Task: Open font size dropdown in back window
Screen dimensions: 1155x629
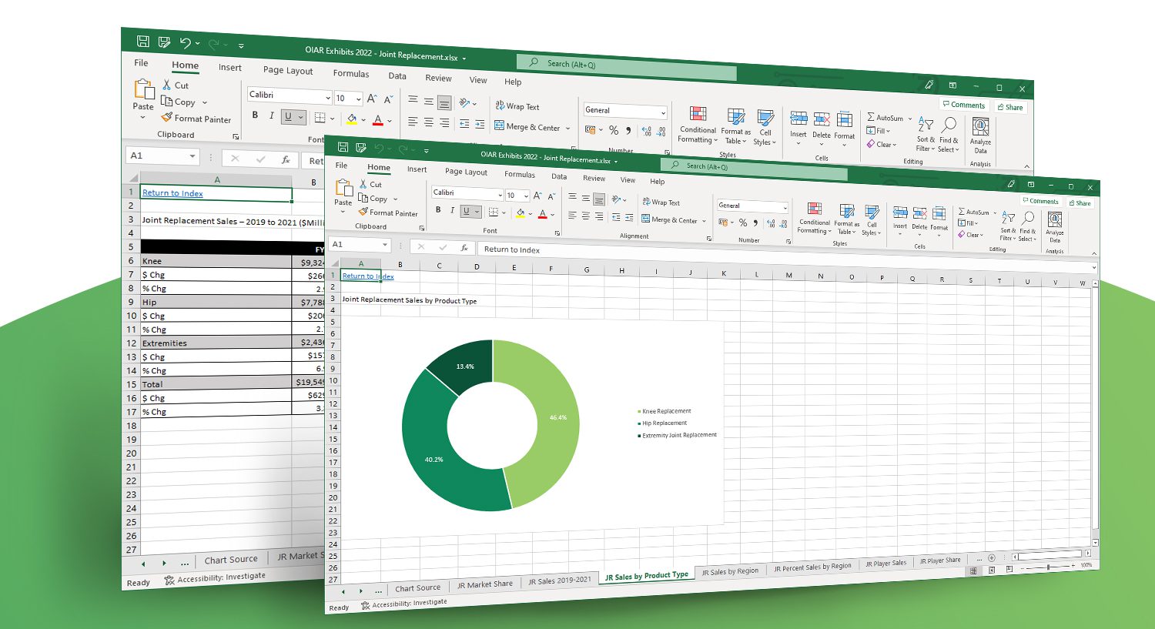Action: [x=358, y=99]
